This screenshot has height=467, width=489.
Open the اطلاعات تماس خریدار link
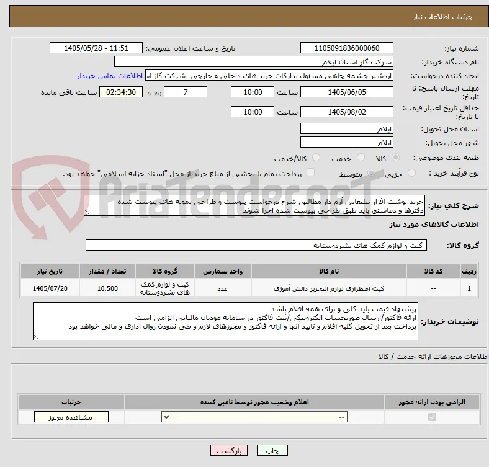(110, 76)
